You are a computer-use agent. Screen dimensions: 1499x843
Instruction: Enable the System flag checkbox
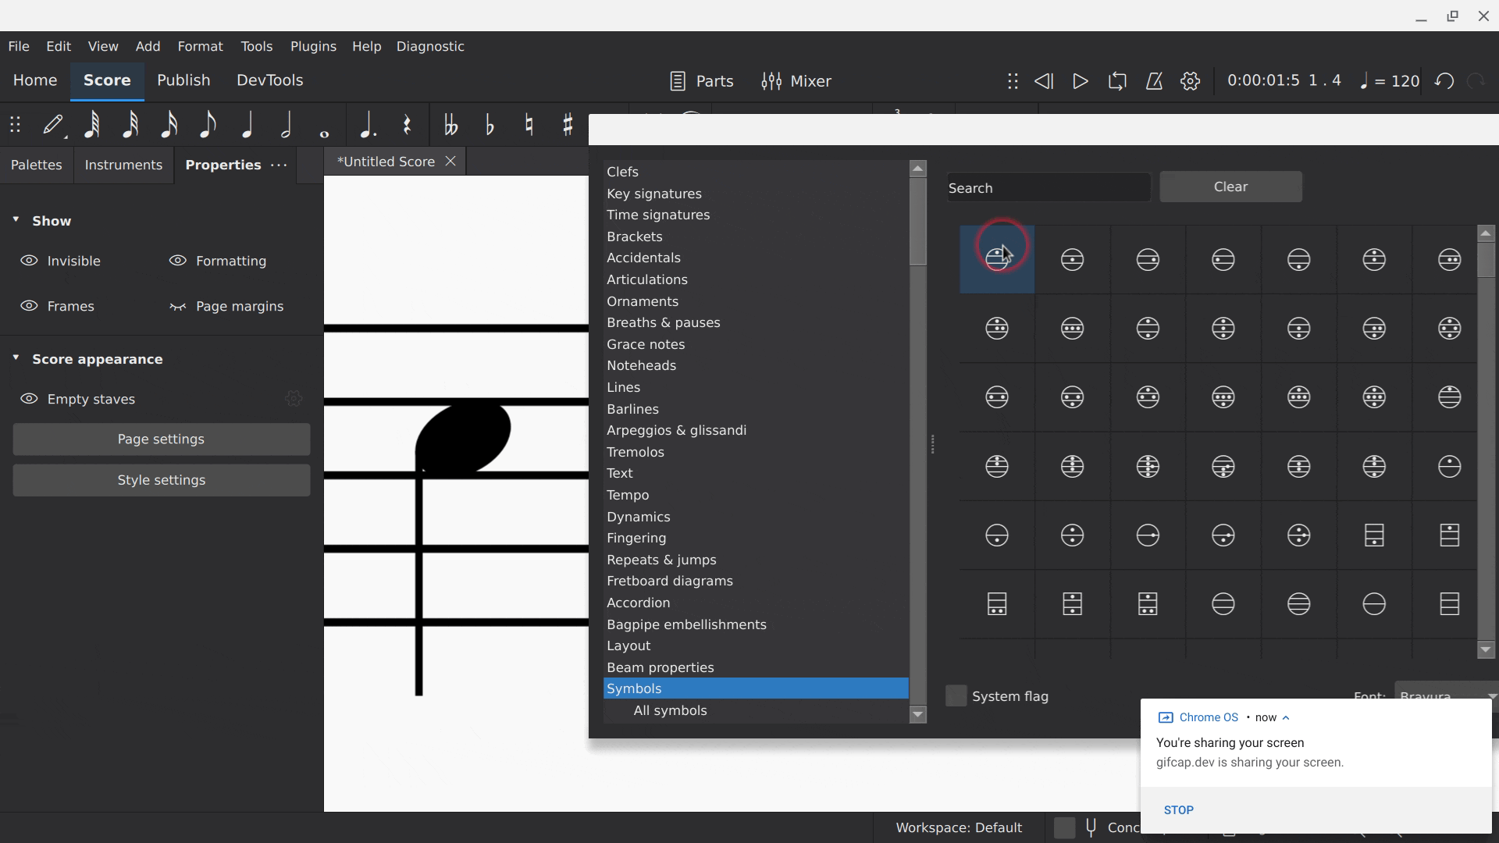(x=956, y=695)
